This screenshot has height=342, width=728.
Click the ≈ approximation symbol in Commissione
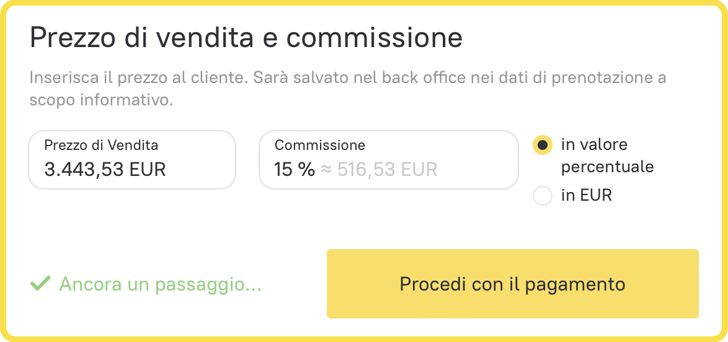click(326, 170)
